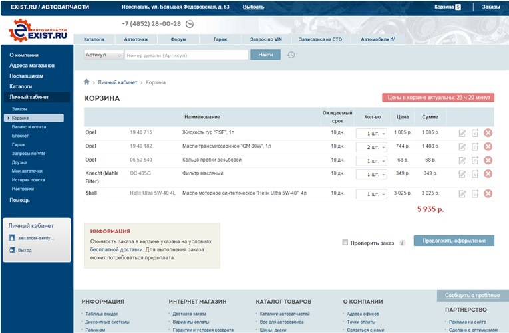
Task: Open Поставщикам in sidebar
Action: point(27,76)
